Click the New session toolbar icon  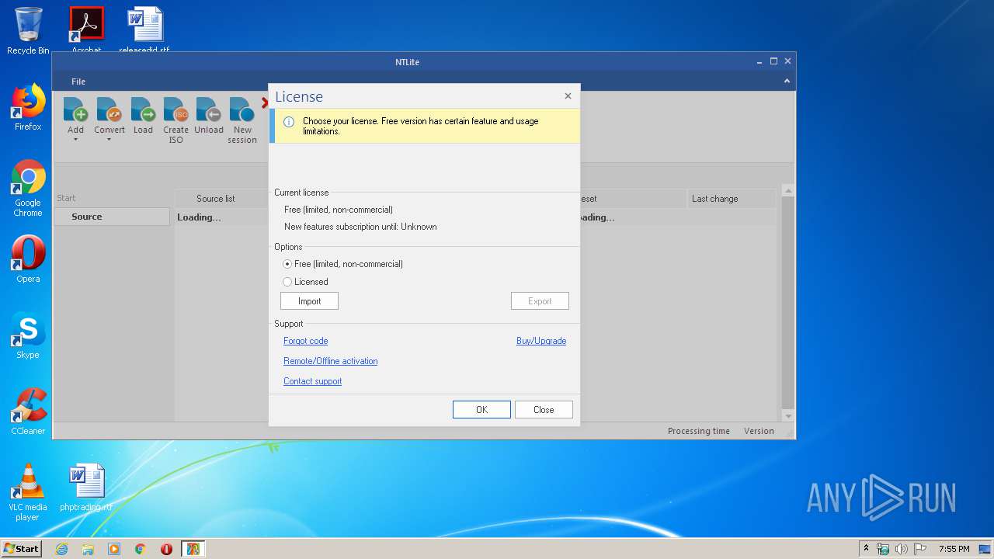point(242,120)
